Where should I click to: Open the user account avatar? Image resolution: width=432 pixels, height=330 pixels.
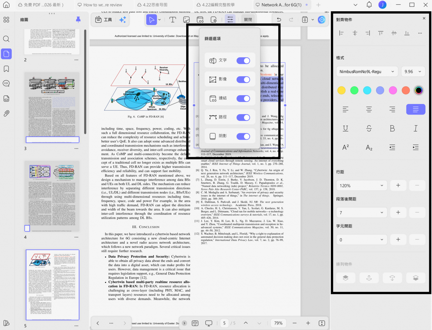coord(382,5)
